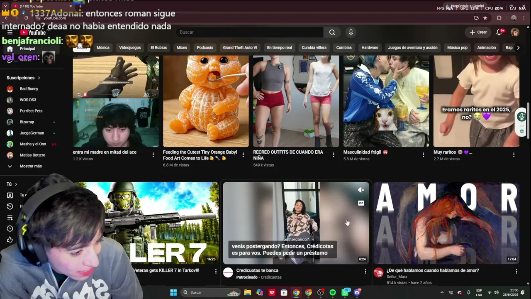Filter by Videojuegos chip
The image size is (531, 299).
(x=130, y=48)
